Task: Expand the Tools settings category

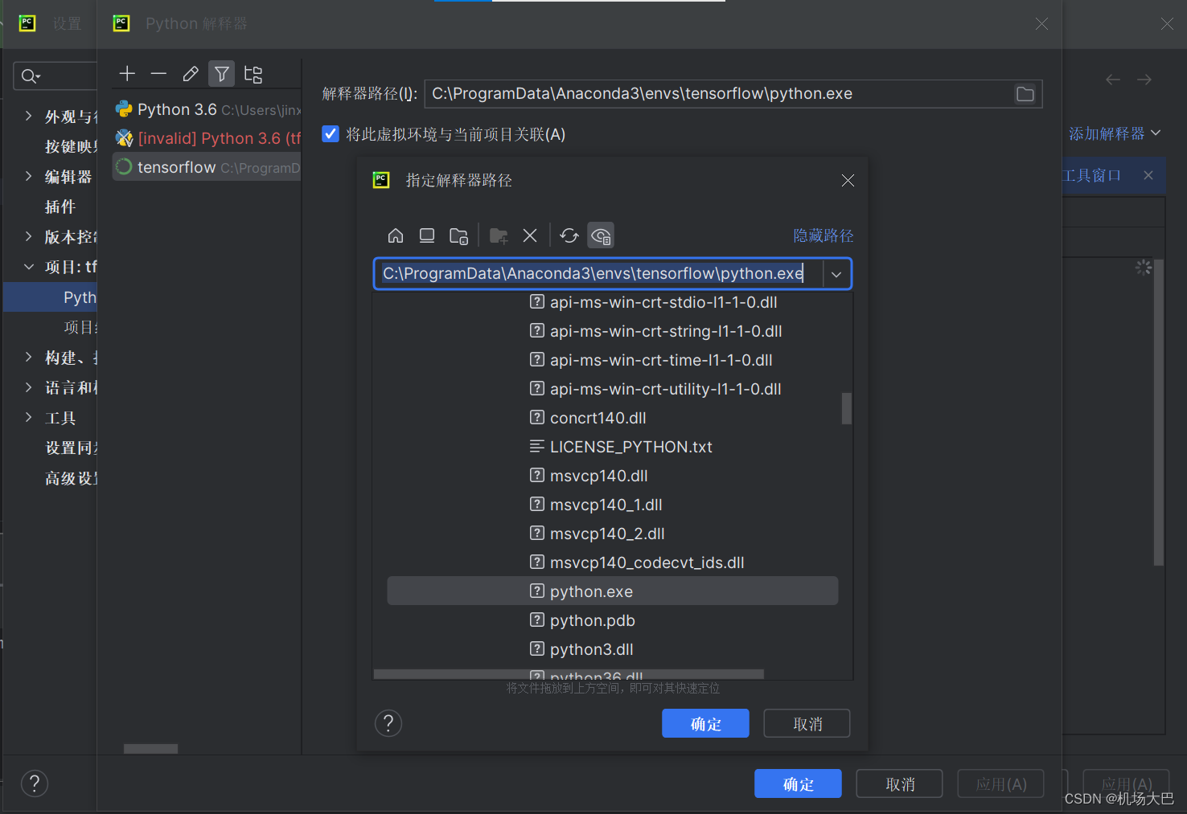Action: tap(29, 417)
